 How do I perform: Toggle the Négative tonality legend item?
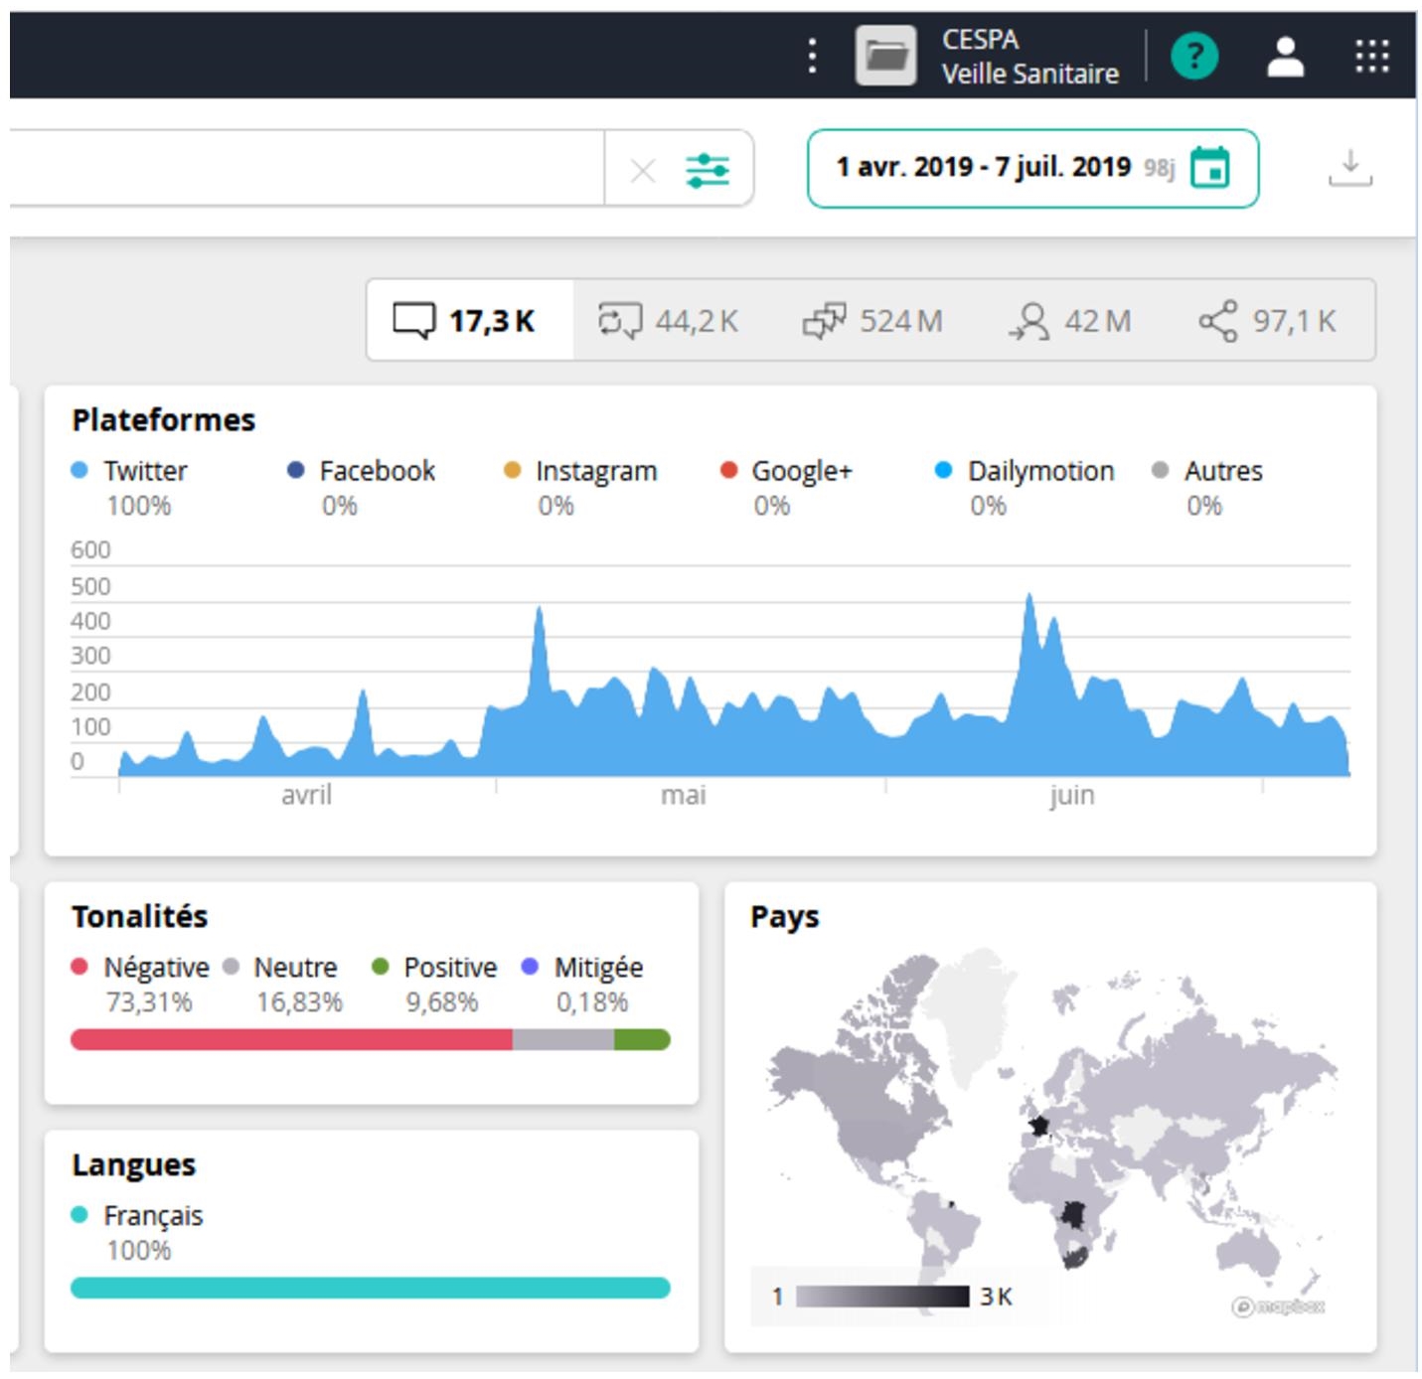tap(140, 984)
